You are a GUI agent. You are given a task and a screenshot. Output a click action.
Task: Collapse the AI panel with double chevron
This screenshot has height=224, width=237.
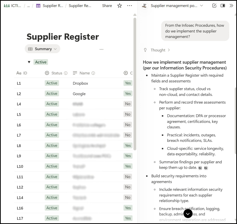click(x=231, y=5)
